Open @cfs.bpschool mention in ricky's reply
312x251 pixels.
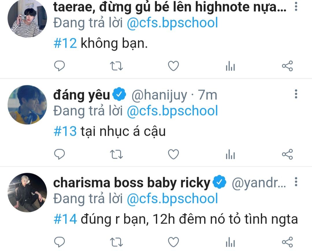click(x=172, y=199)
